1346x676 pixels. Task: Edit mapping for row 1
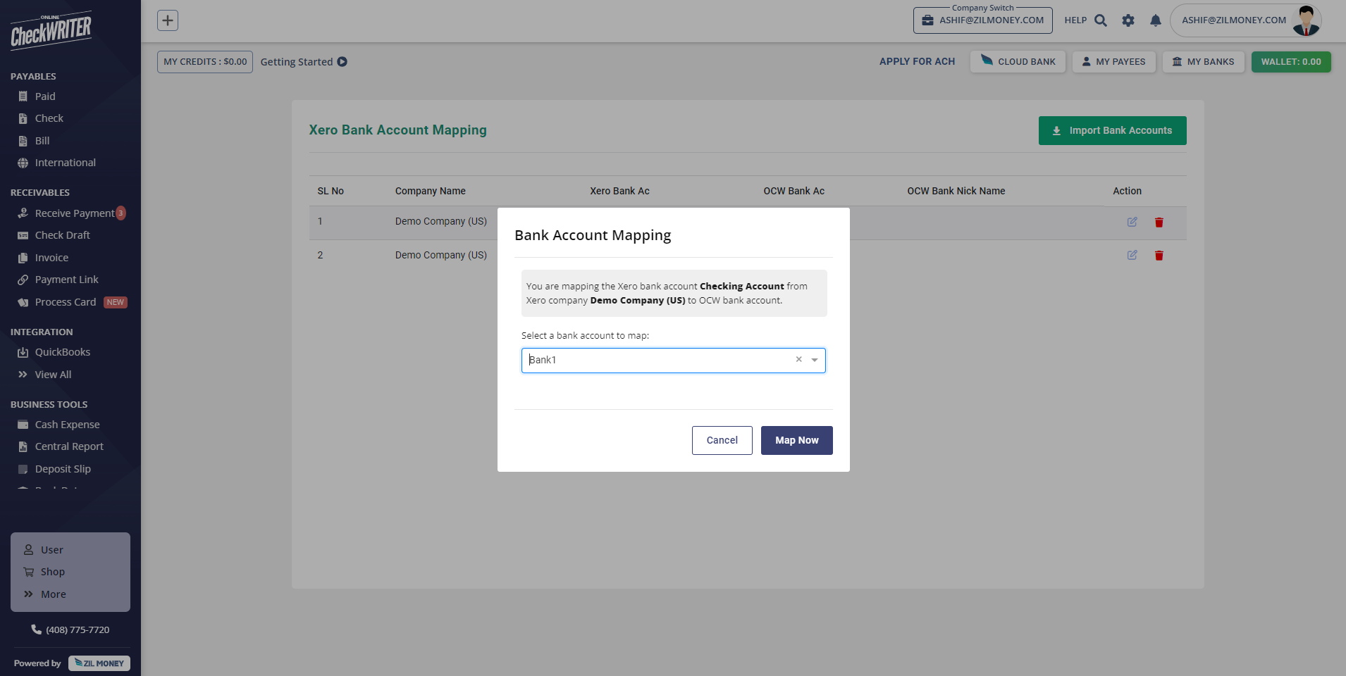click(1132, 222)
